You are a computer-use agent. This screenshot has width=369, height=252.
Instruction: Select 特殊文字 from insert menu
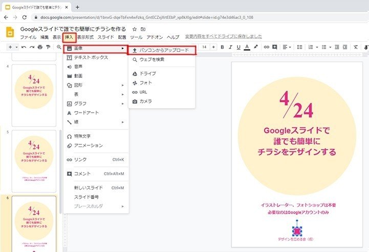tap(96, 136)
